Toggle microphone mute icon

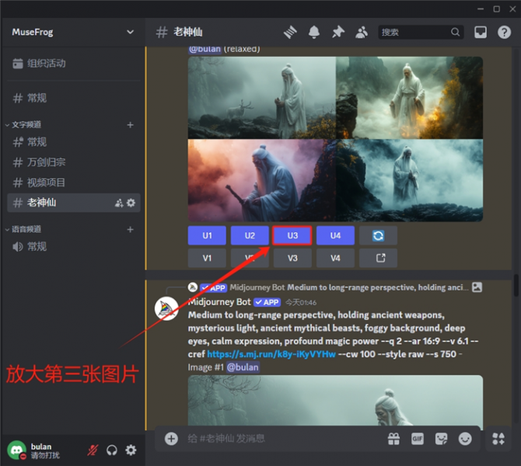pos(93,450)
